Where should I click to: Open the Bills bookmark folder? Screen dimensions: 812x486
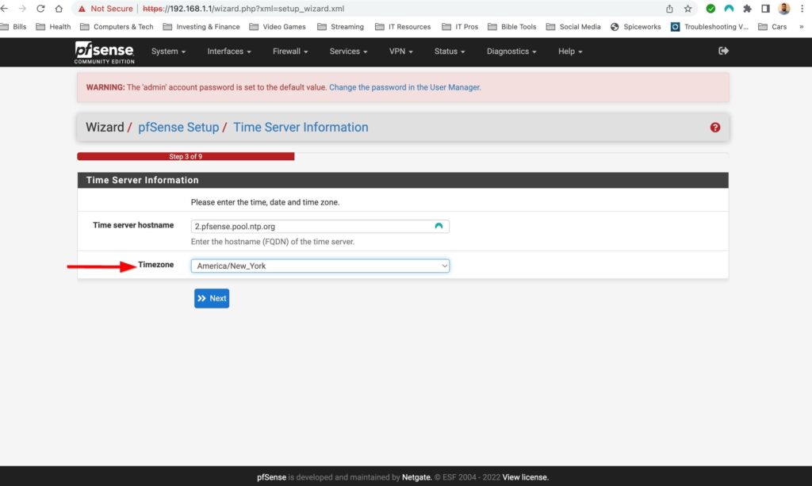point(13,27)
